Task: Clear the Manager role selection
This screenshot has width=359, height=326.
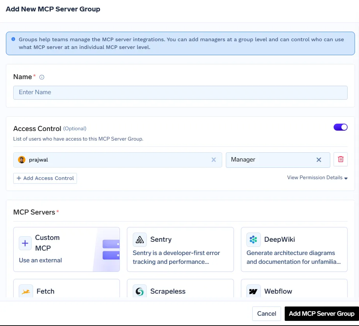Action: 319,160
